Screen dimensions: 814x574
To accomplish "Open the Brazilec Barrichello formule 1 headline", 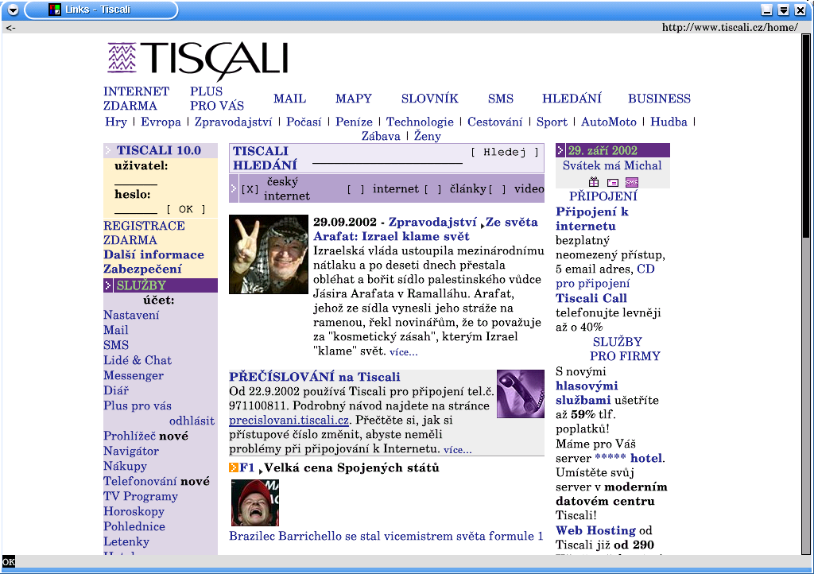I will tap(386, 536).
